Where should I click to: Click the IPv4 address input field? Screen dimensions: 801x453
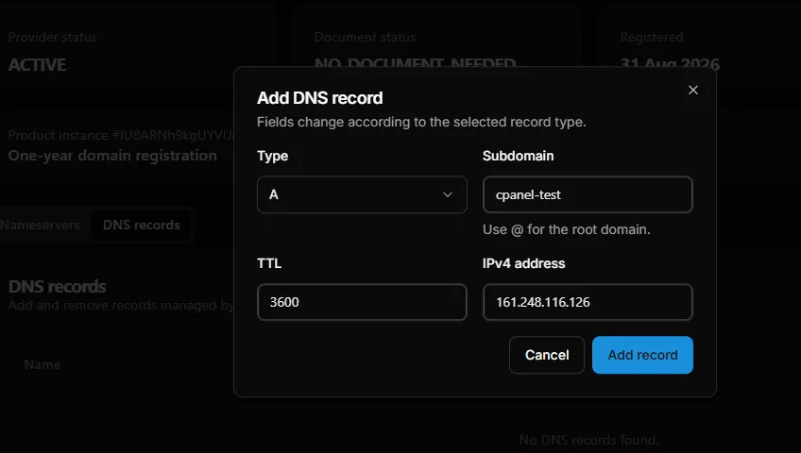(x=588, y=302)
